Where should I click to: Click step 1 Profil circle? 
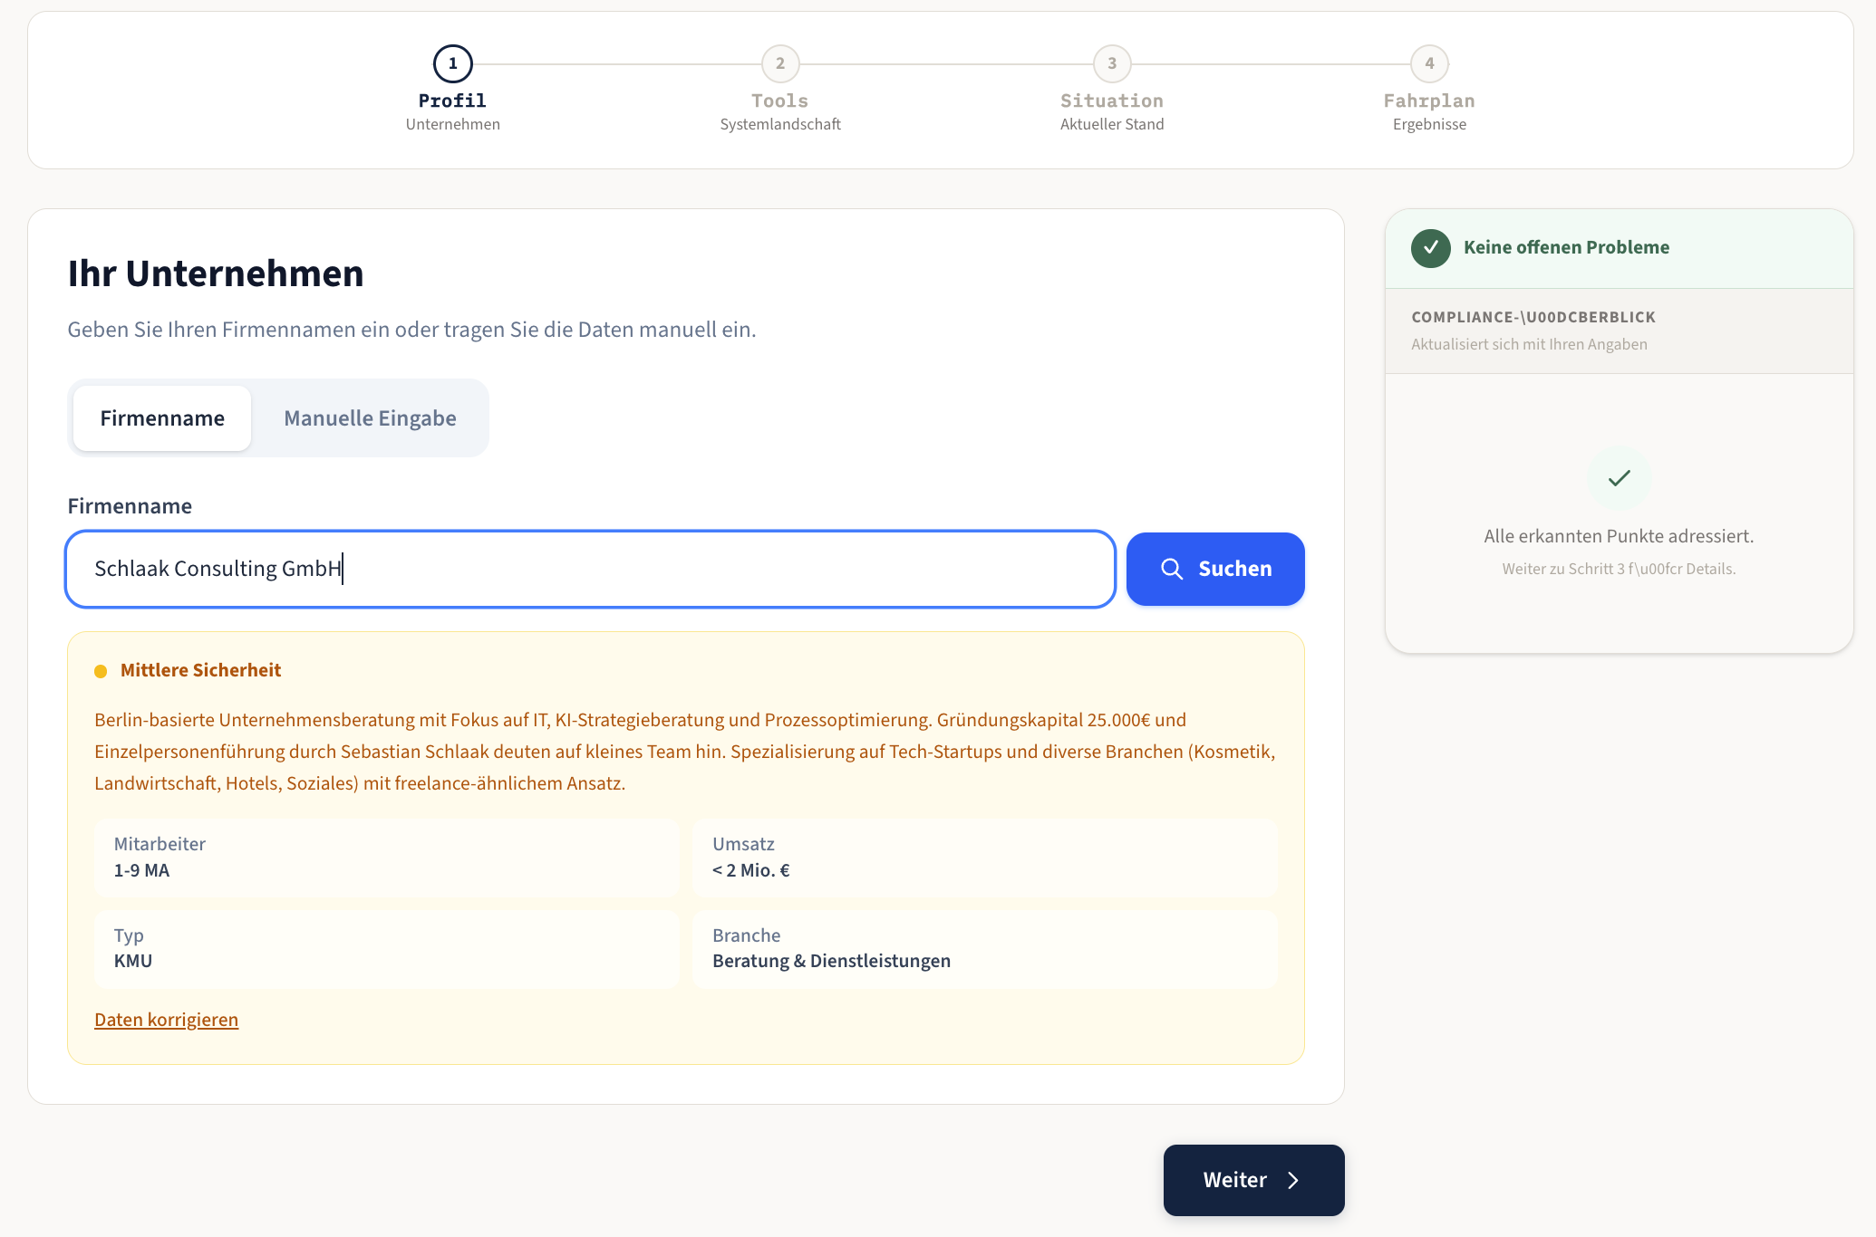pos(452,64)
